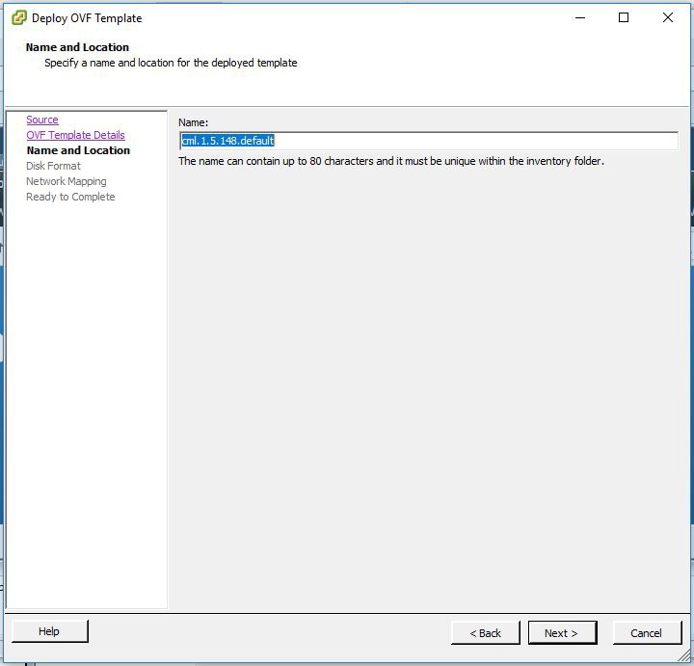Click the Network Mapping step
Viewport: 694px width, 666px height.
[x=67, y=181]
